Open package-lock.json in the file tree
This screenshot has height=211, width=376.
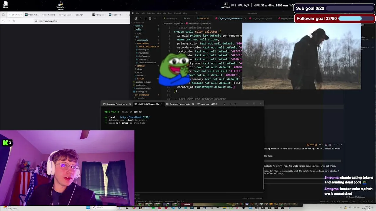point(143,82)
